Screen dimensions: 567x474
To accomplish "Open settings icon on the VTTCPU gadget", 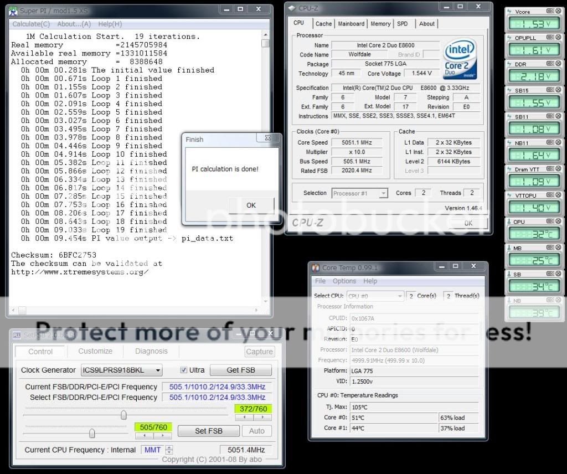I will tap(550, 194).
